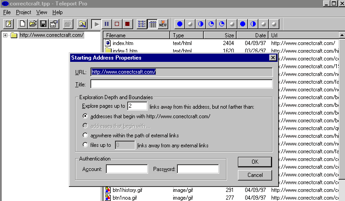Click image/gif type of btn1history.gif
Viewport: 345px width, 201px height.
click(x=183, y=190)
